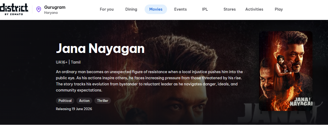
Task: Click the Releasing 19 June 2026 text
Action: (x=74, y=109)
